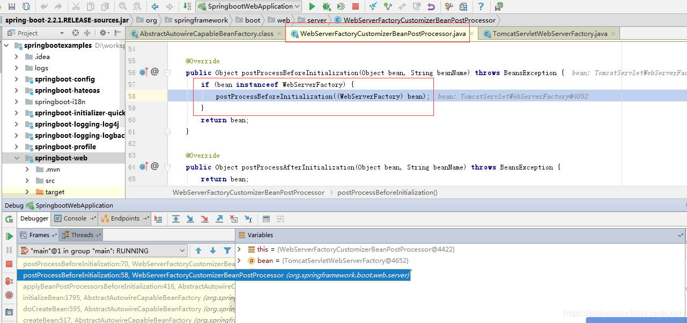Switch to TomcatServletWebServerFactory.java tab
The width and height of the screenshot is (687, 323).
pyautogui.click(x=550, y=34)
